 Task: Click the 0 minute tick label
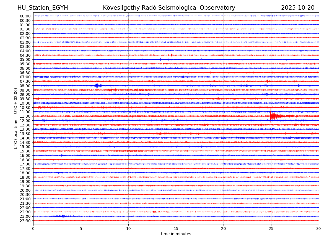click(x=33, y=229)
